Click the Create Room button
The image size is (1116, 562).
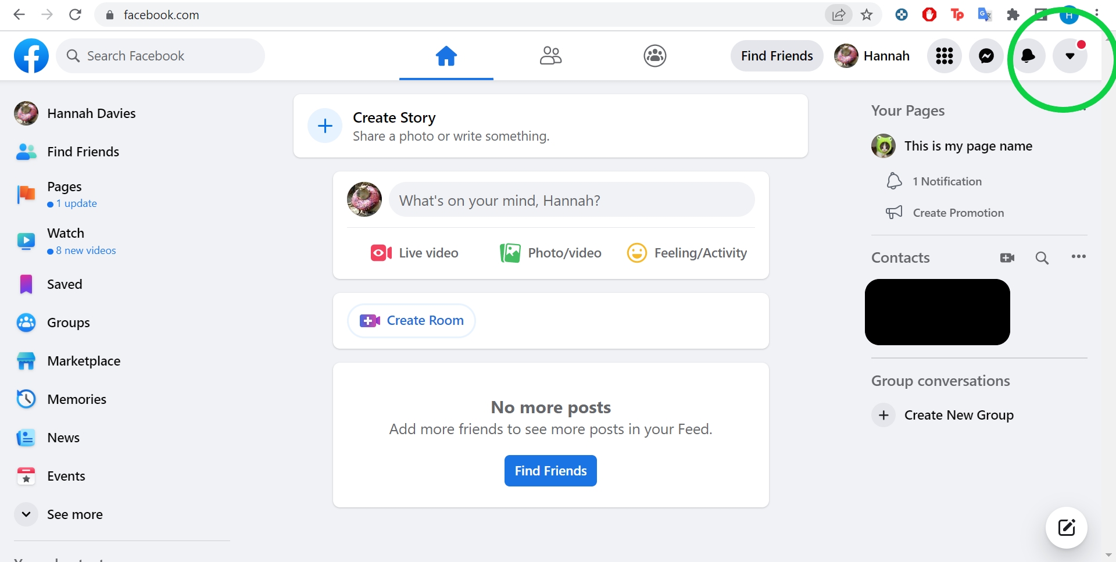coord(412,320)
